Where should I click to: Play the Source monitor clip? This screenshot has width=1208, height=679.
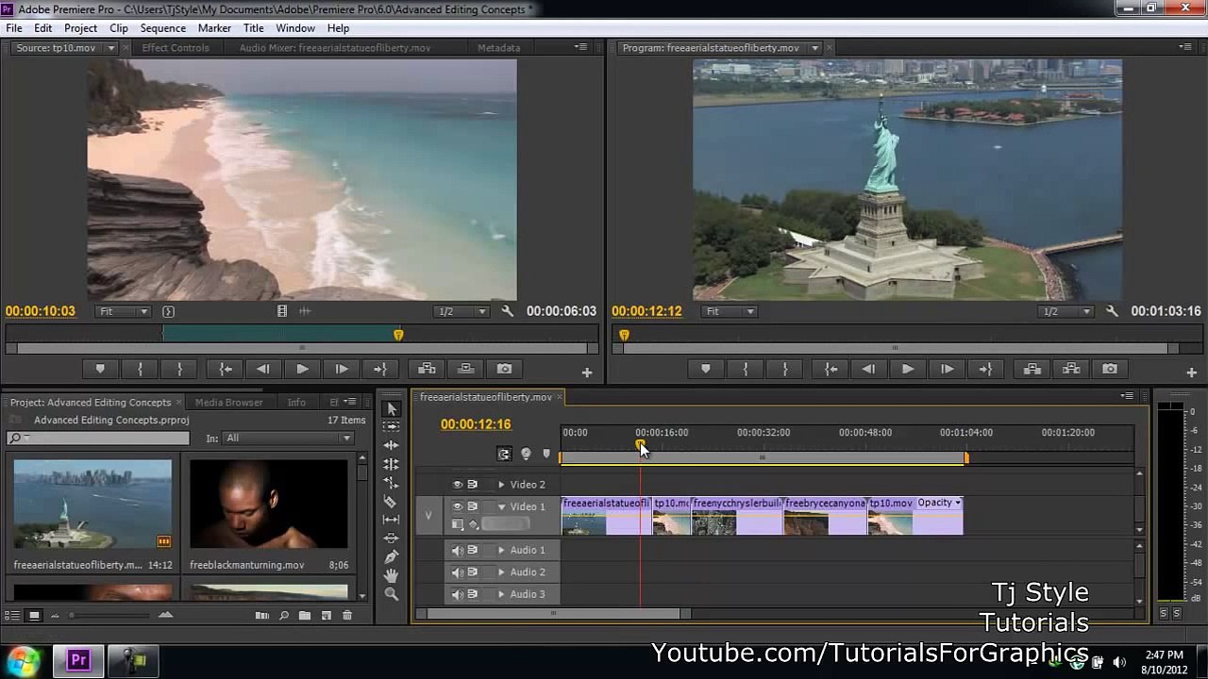(x=302, y=369)
